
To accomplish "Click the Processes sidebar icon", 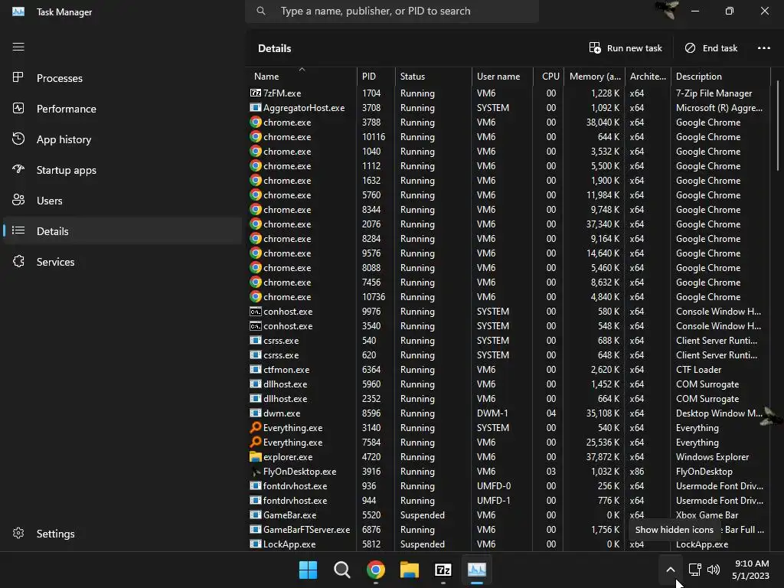I will [18, 77].
